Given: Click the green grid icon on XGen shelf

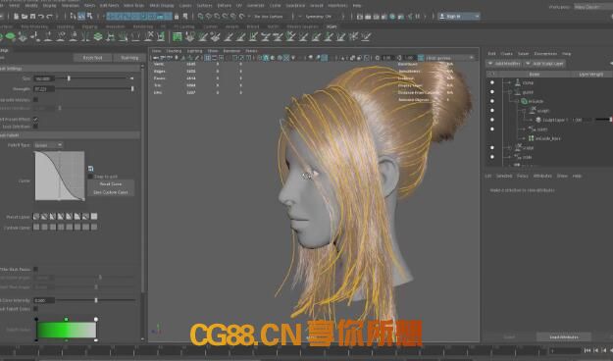Looking at the screenshot, I should coord(178,36).
